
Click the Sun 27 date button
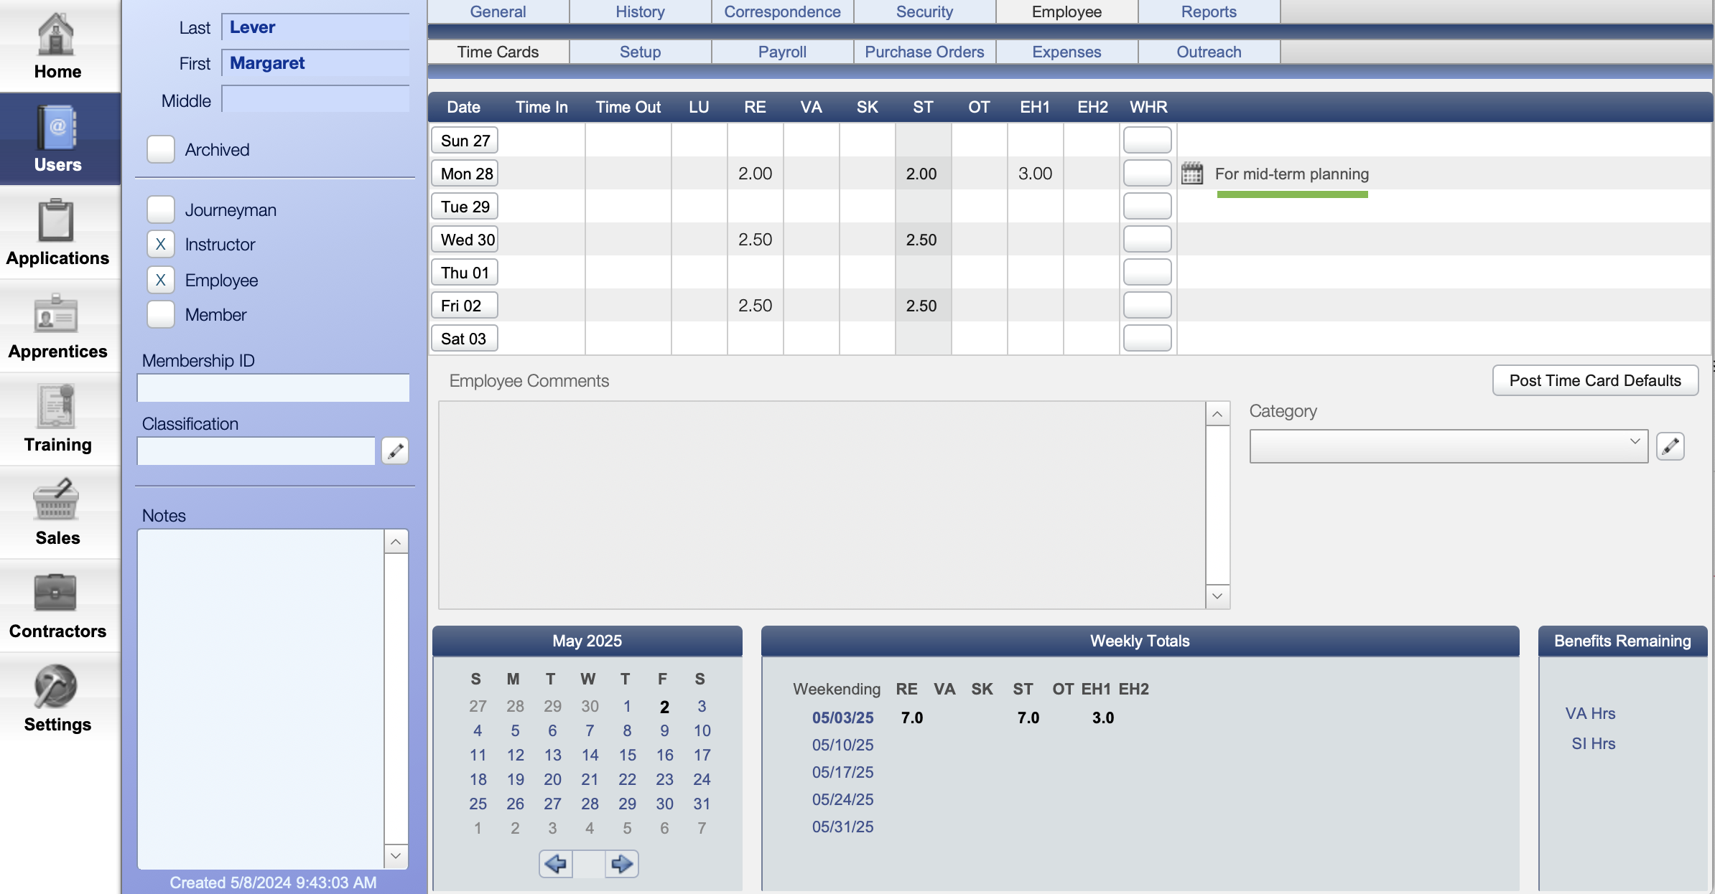coord(465,140)
